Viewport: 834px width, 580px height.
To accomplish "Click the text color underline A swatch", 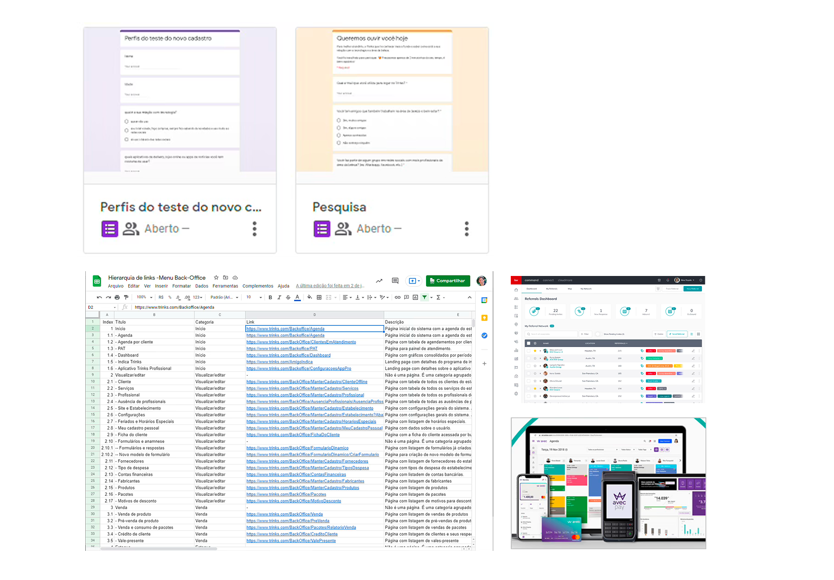I will tap(297, 298).
